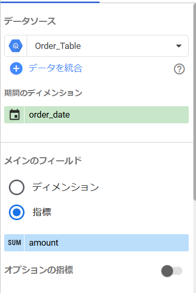Open the データを統合 link
This screenshot has height=293, width=196.
(55, 68)
